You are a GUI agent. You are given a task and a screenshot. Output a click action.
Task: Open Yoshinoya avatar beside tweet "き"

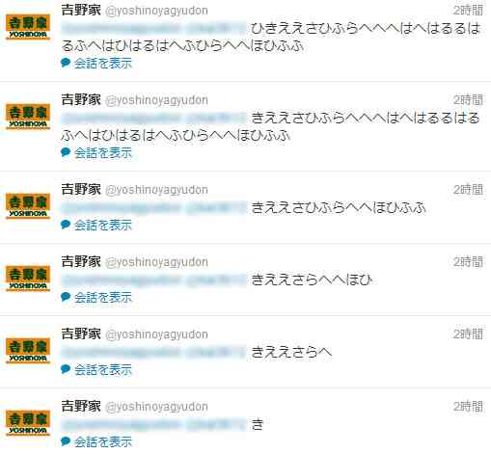click(x=28, y=422)
